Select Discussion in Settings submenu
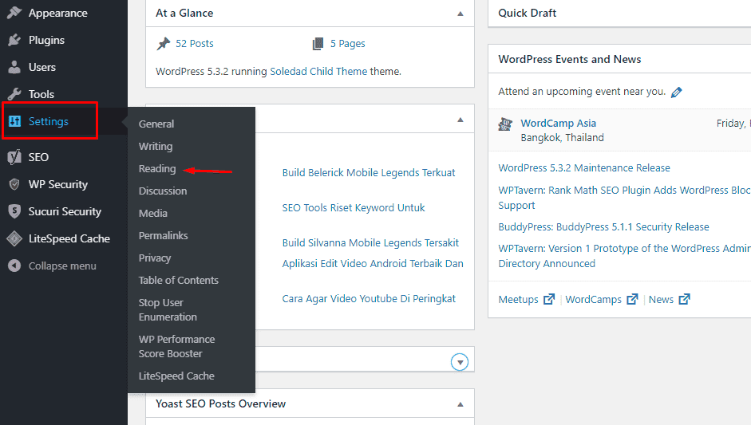The height and width of the screenshot is (425, 751). pyautogui.click(x=163, y=191)
